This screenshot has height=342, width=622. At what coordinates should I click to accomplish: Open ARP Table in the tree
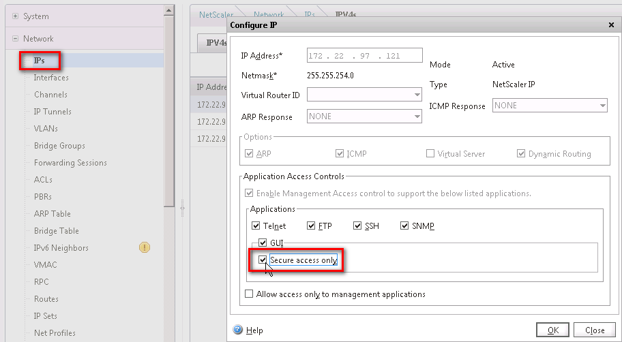coord(53,214)
